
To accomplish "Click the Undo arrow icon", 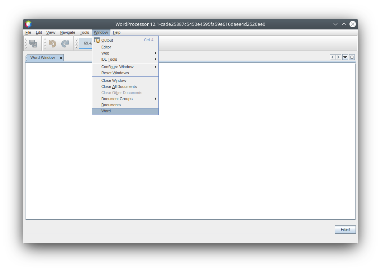I will pyautogui.click(x=52, y=43).
